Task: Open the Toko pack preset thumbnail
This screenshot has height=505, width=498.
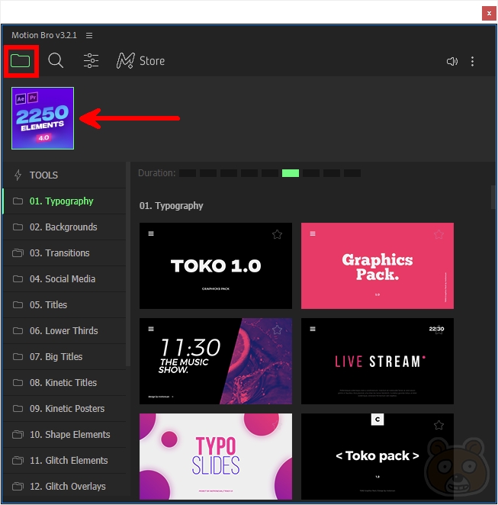Action: [378, 456]
